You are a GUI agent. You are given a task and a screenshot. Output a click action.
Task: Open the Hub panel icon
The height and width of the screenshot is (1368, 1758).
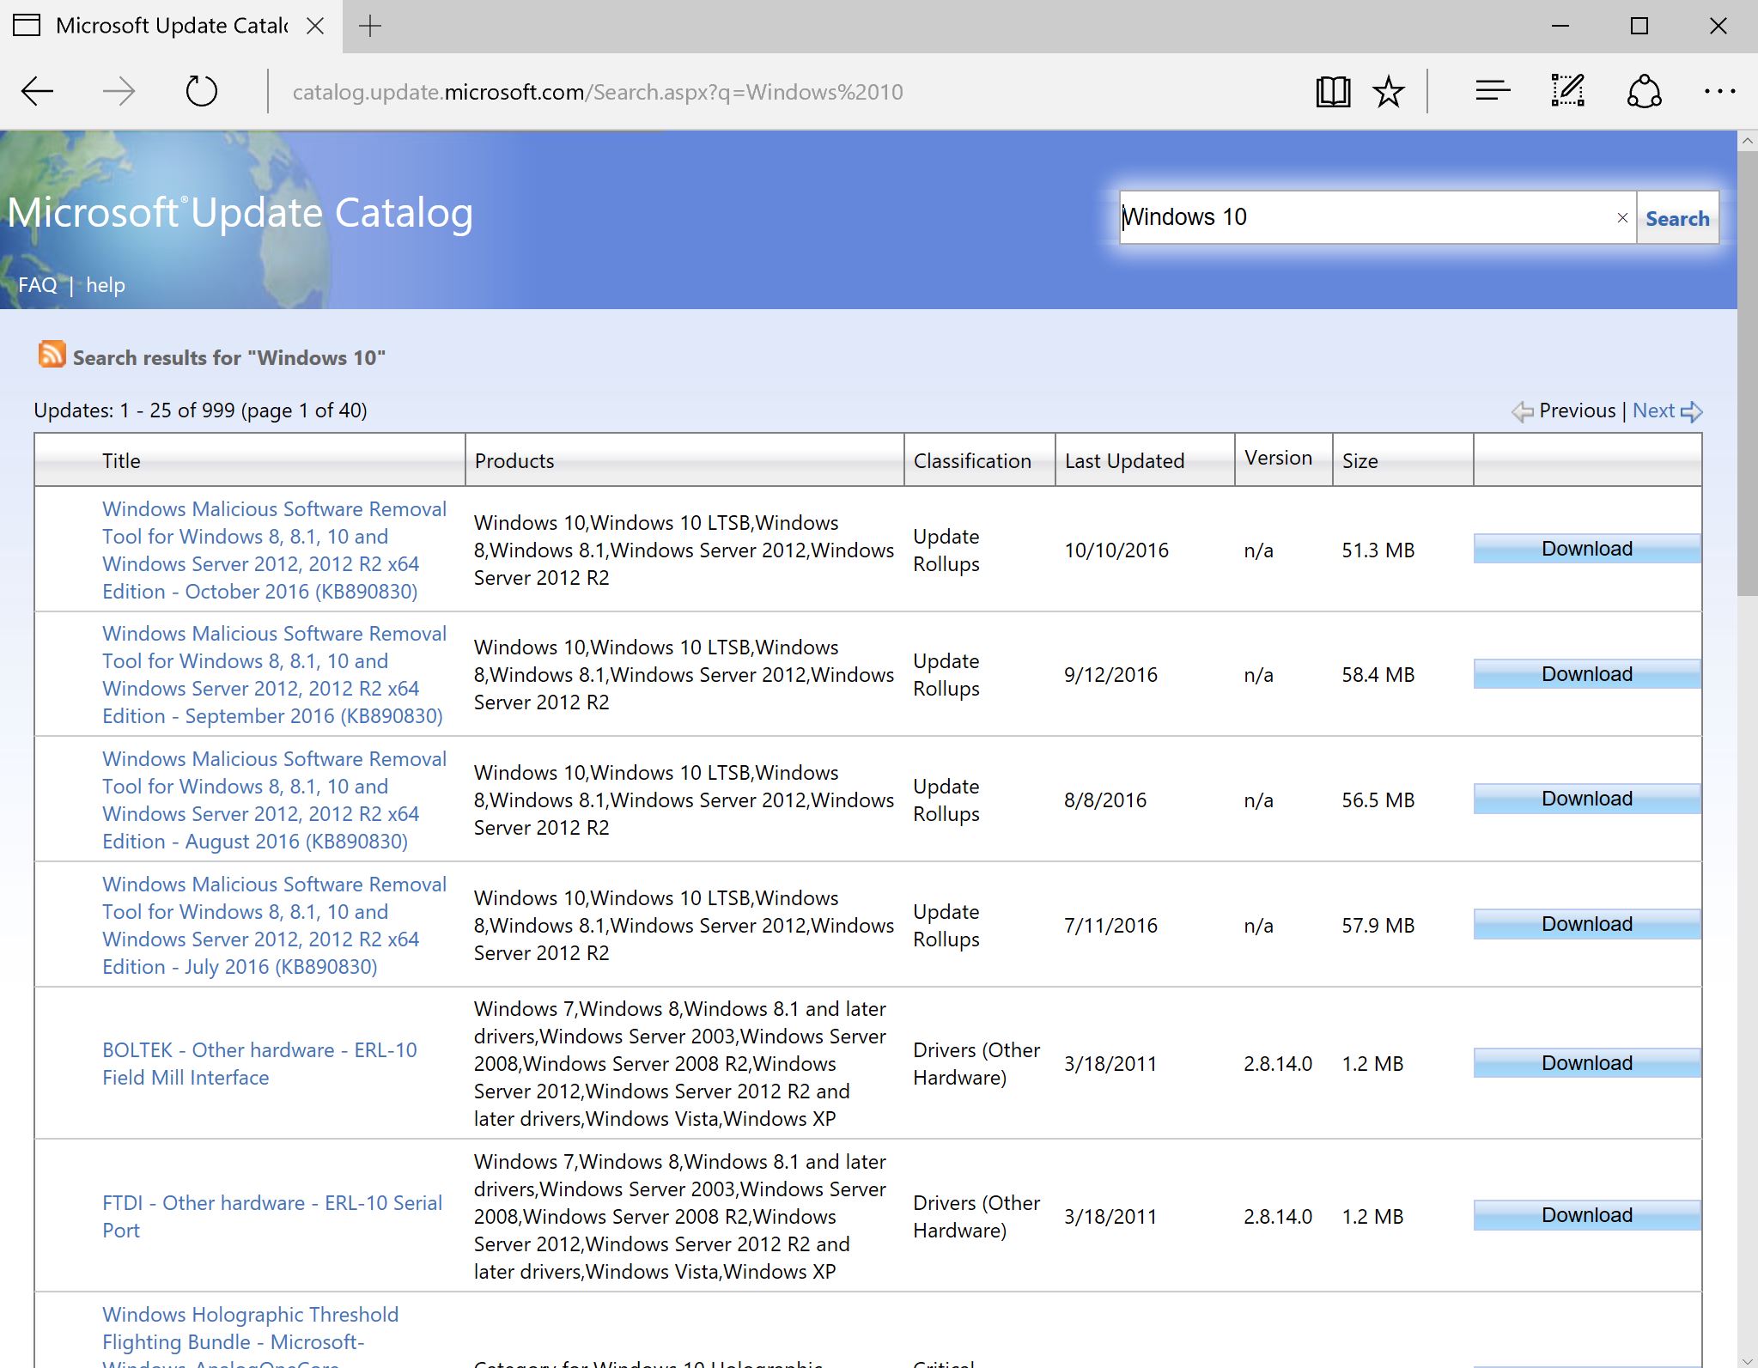1493,90
